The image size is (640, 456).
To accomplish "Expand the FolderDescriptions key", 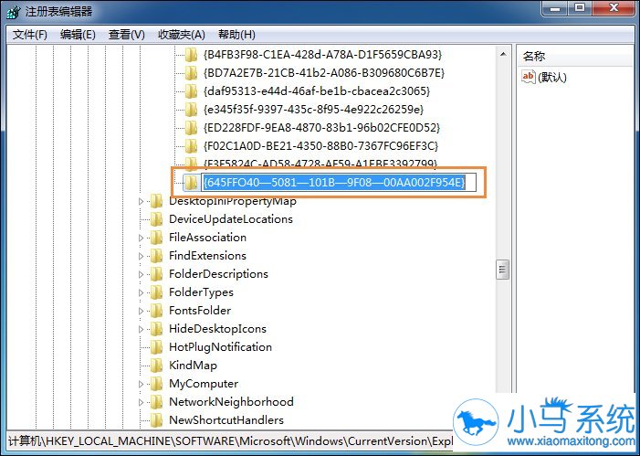I will point(141,274).
